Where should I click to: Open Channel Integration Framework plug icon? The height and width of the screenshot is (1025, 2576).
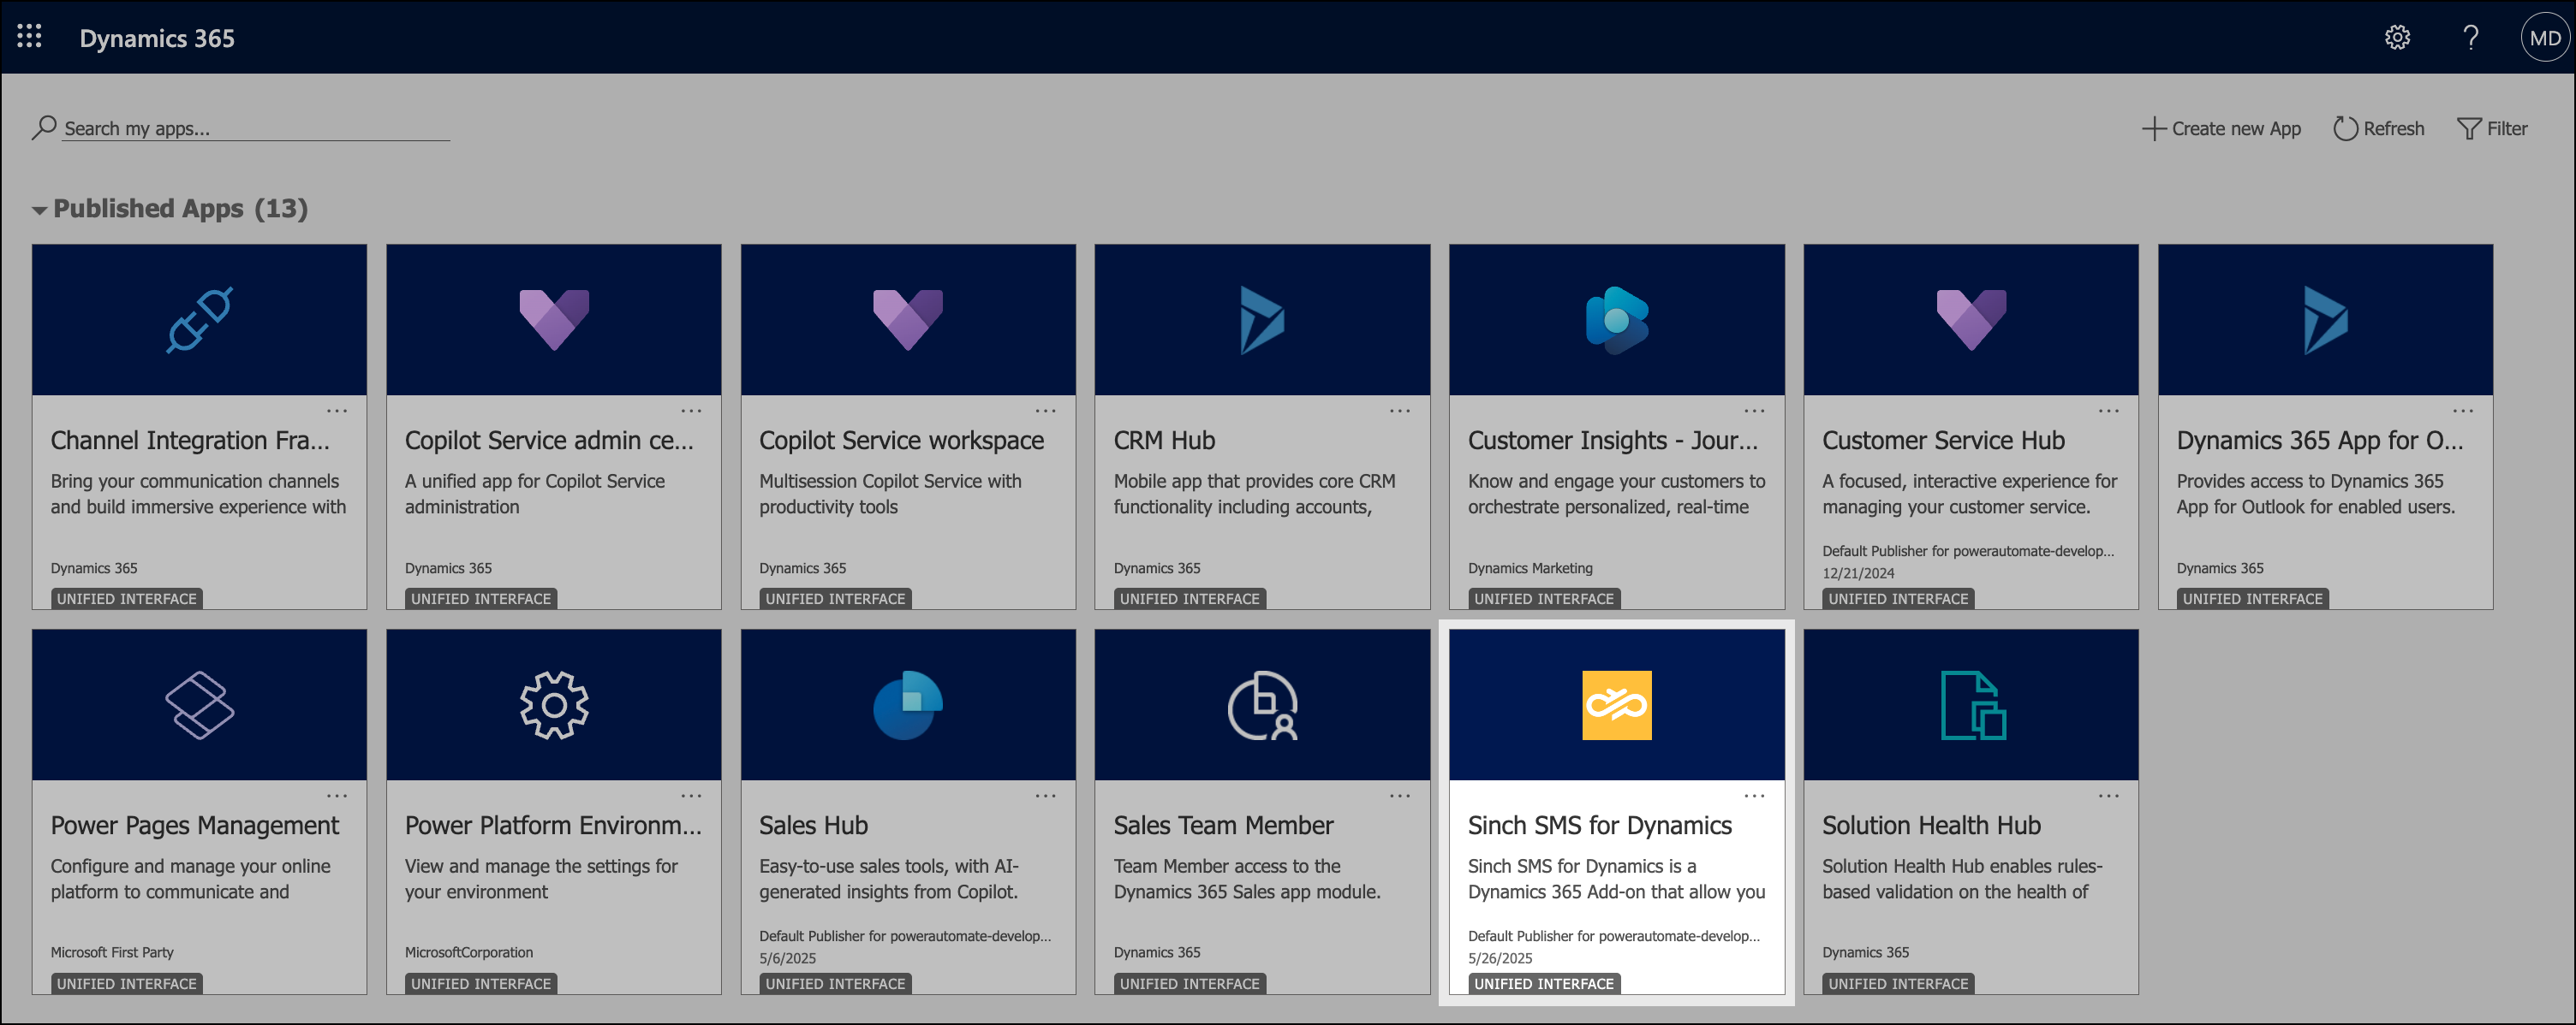[199, 320]
